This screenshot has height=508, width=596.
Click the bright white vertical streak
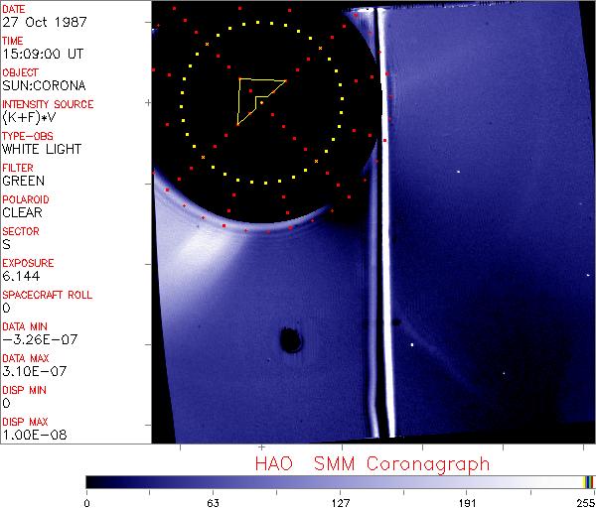click(386, 224)
